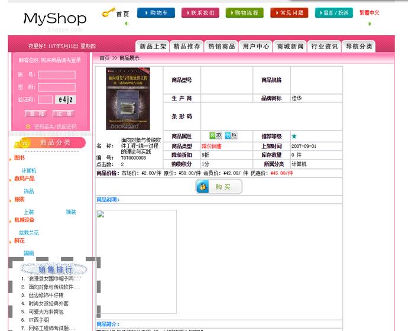Click the golden key icon beside 首页
The height and width of the screenshot is (331, 408).
point(108,12)
